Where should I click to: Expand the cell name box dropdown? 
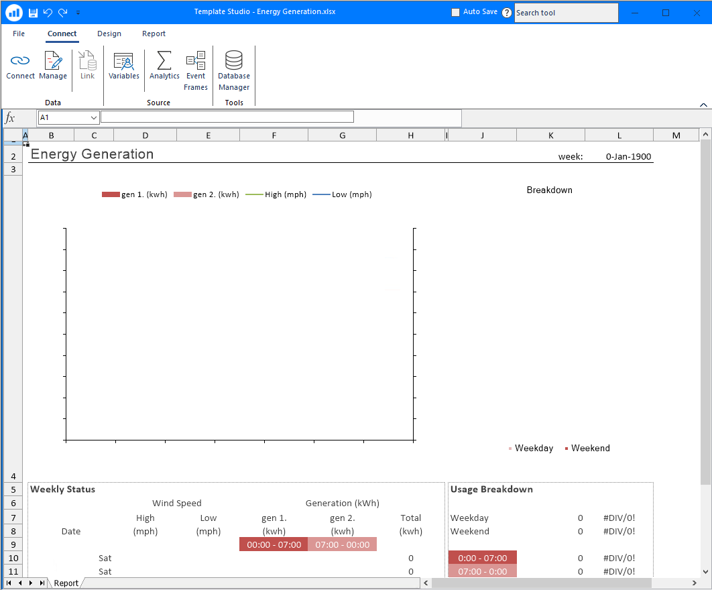[94, 117]
